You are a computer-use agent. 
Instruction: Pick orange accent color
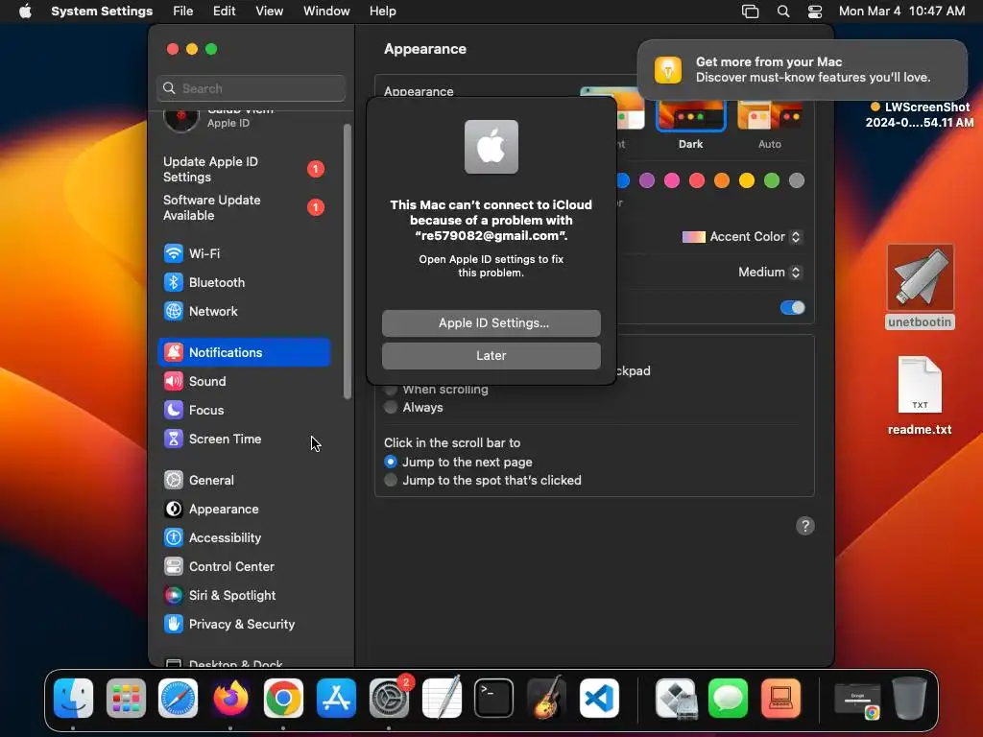tap(722, 180)
